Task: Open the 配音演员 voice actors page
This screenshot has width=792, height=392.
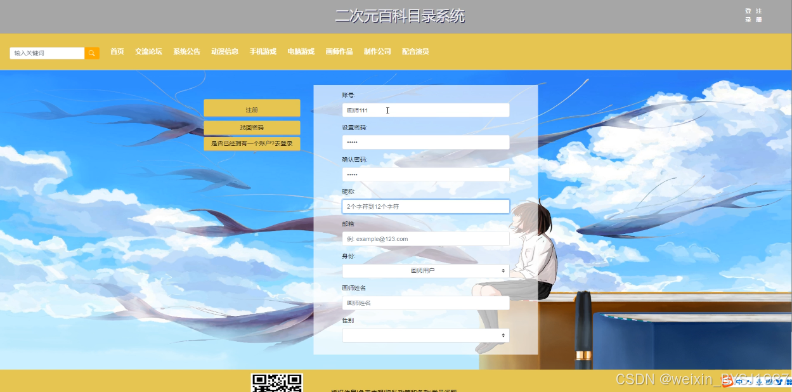Action: coord(415,51)
